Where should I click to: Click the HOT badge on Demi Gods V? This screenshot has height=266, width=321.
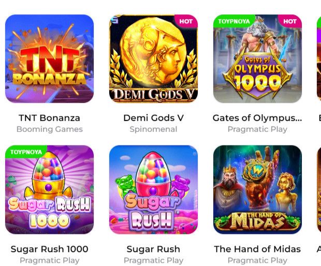tap(186, 21)
